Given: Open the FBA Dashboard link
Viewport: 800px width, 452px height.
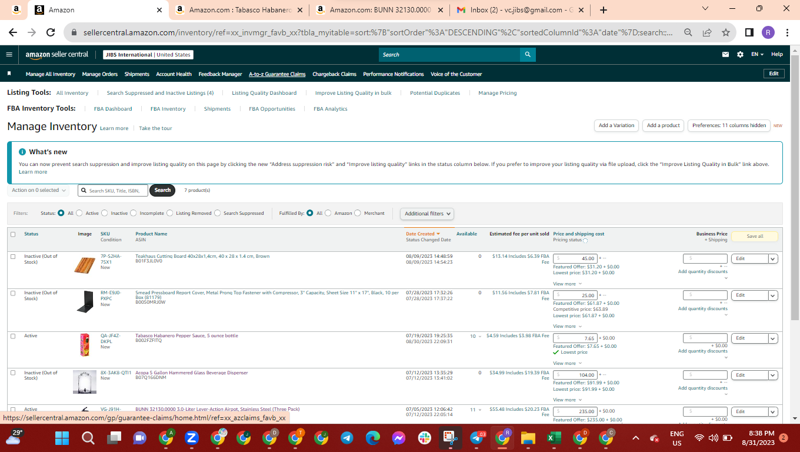Looking at the screenshot, I should pos(113,109).
